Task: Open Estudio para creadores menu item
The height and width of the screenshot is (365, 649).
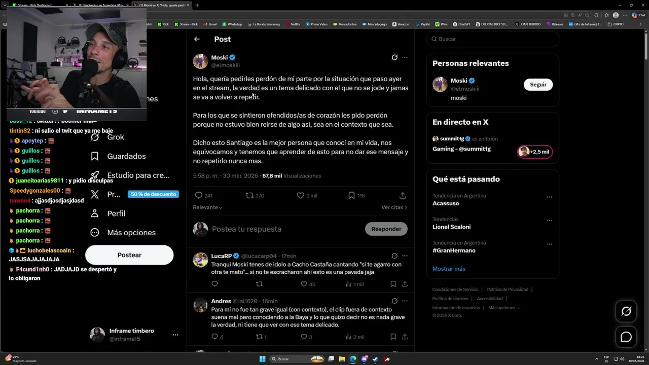Action: click(x=129, y=175)
